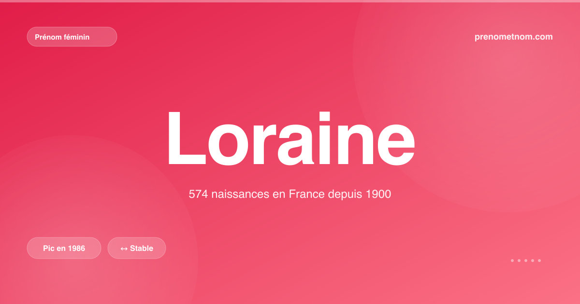The width and height of the screenshot is (580, 304).
Task: Click the 574 naissances en France subtitle
Action: click(290, 194)
